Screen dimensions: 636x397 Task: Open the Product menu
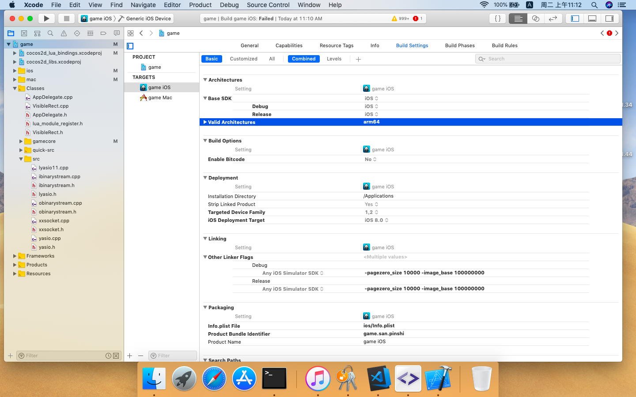click(x=200, y=5)
